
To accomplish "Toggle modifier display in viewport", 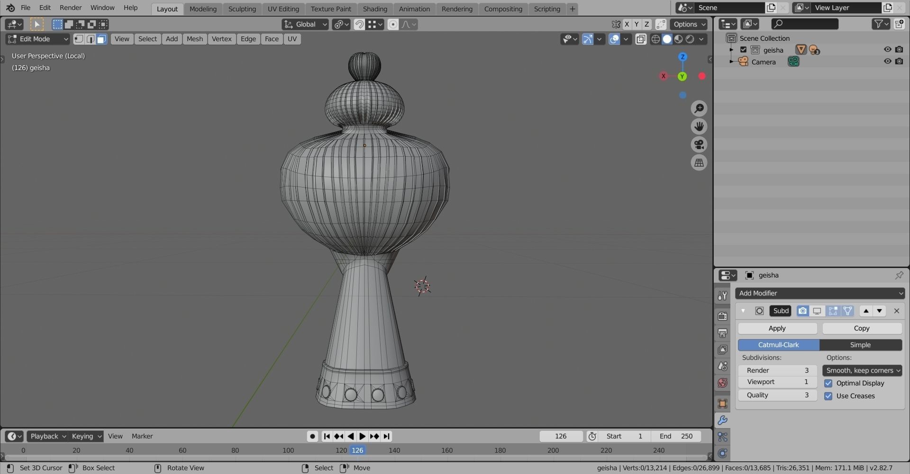I will click(x=817, y=311).
